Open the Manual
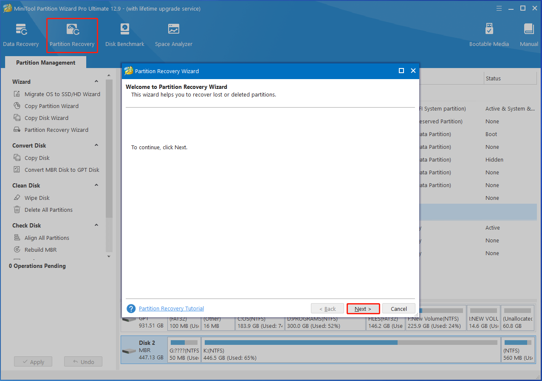The image size is (542, 381). [529, 35]
